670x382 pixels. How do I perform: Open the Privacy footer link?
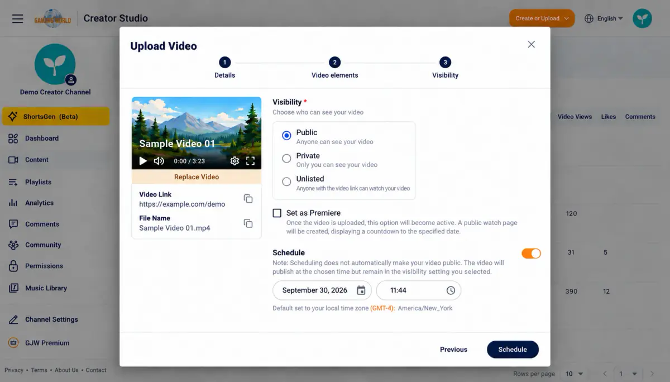coord(14,370)
